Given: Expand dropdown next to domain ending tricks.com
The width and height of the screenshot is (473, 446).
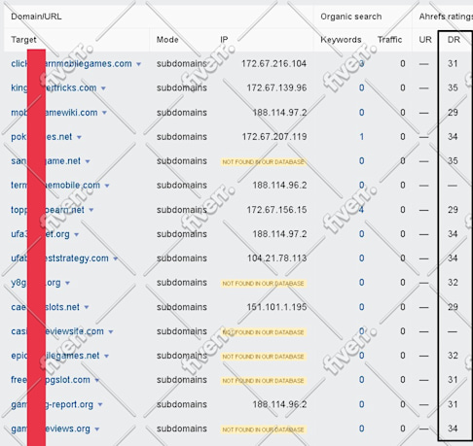Looking at the screenshot, I should (103, 88).
